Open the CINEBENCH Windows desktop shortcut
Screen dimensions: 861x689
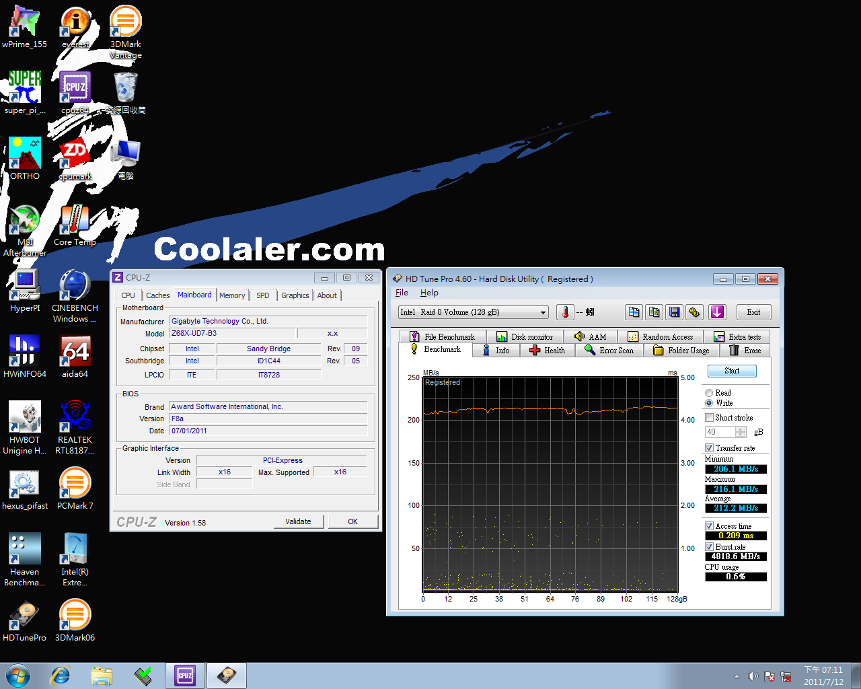click(75, 296)
